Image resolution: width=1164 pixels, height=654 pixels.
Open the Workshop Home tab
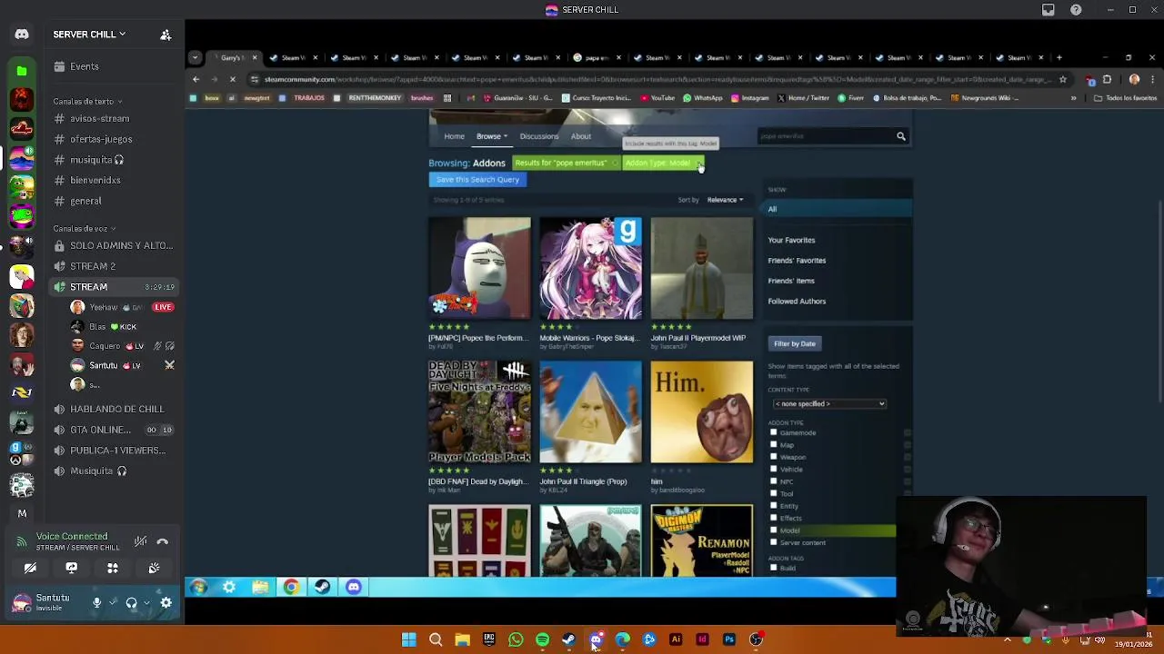(454, 136)
